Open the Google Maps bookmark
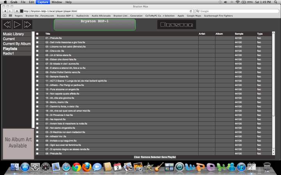 pos(194,16)
